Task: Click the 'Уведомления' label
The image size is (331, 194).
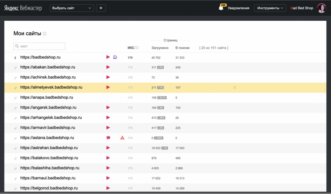Action: [x=238, y=8]
